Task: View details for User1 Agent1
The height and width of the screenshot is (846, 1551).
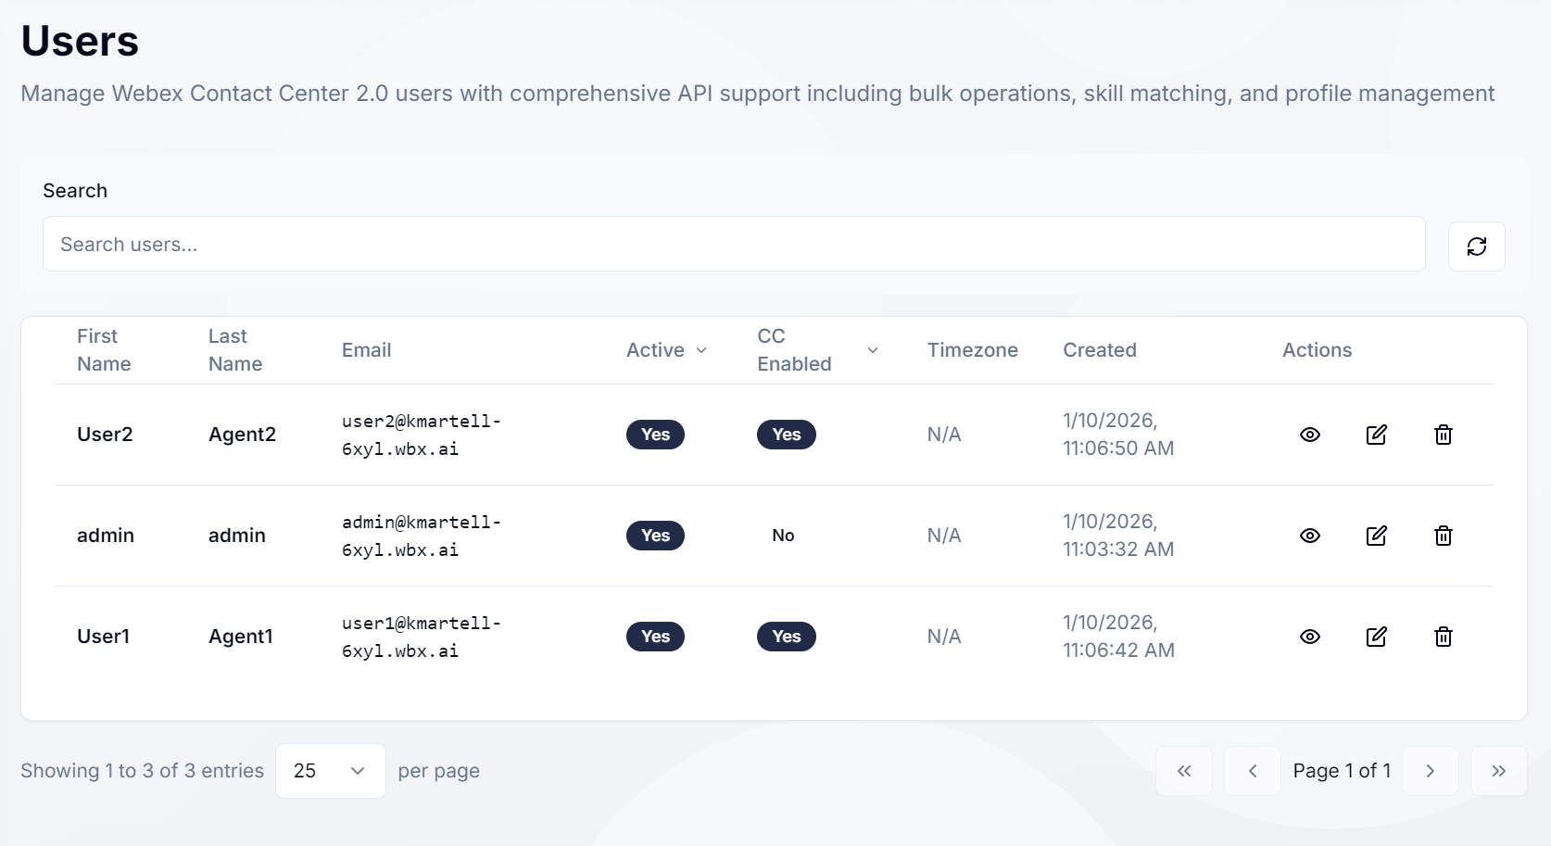Action: tap(1309, 637)
